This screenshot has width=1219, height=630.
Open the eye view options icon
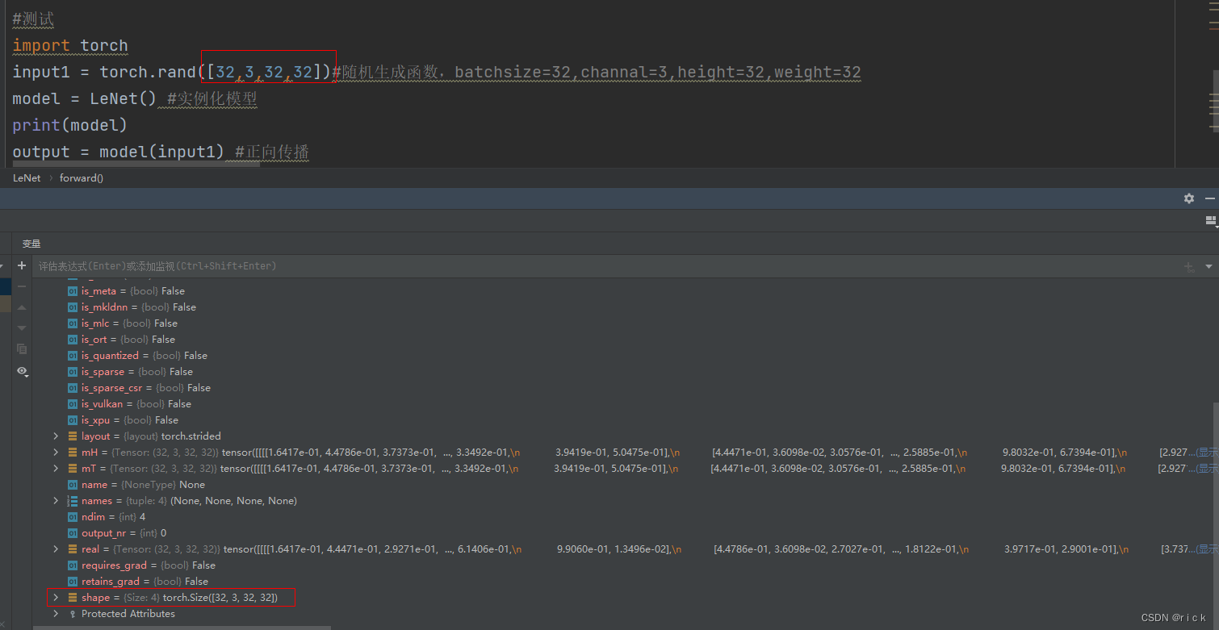[22, 371]
